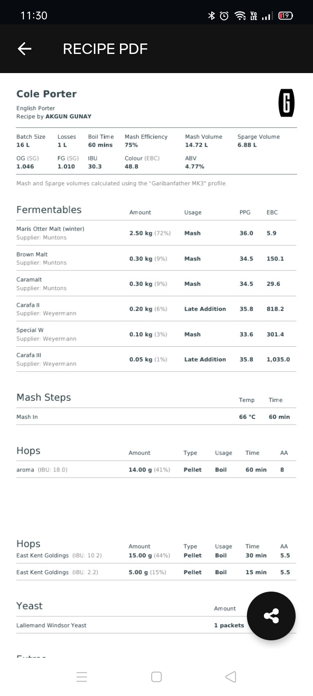Tap the battery indicator in status bar
Image resolution: width=313 pixels, height=696 pixels.
(285, 16)
